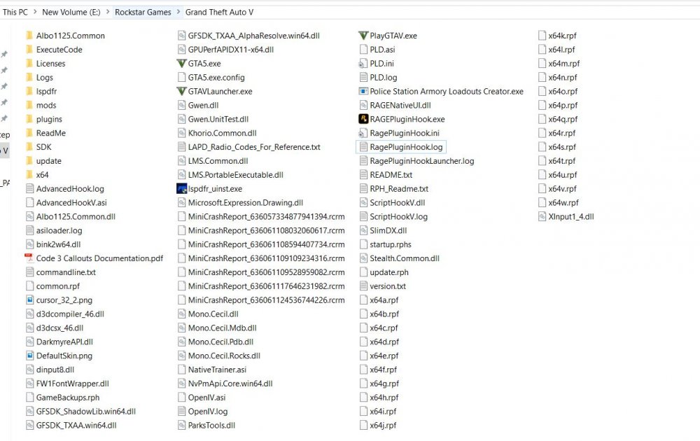
Task: Click the RagePluginHook.ini settings file icon
Action: pos(363,133)
